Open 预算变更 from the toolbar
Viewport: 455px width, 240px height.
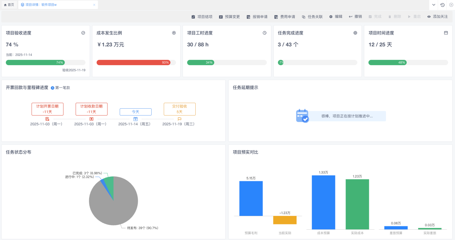(x=229, y=17)
